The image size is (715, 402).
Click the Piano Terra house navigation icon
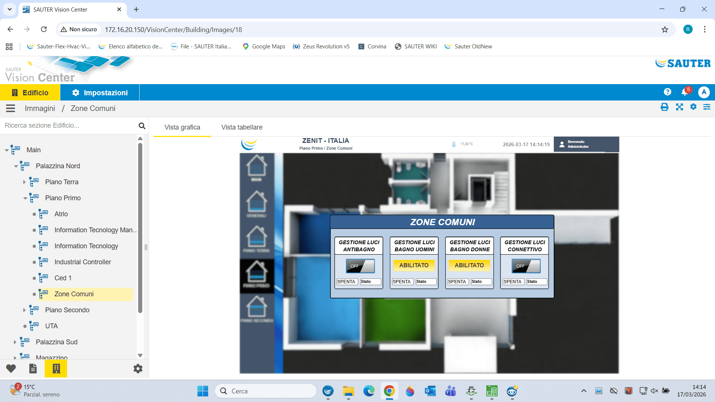click(257, 238)
